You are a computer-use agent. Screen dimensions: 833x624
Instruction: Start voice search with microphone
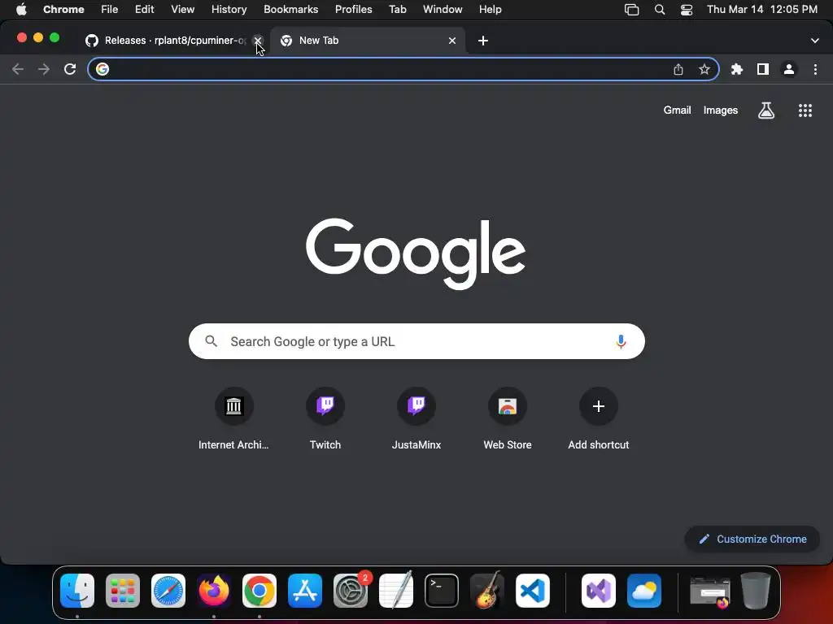point(621,341)
